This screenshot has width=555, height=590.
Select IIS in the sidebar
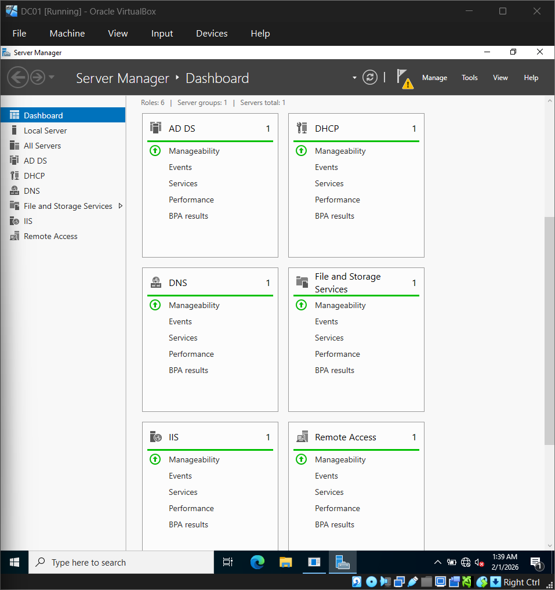pos(63,221)
